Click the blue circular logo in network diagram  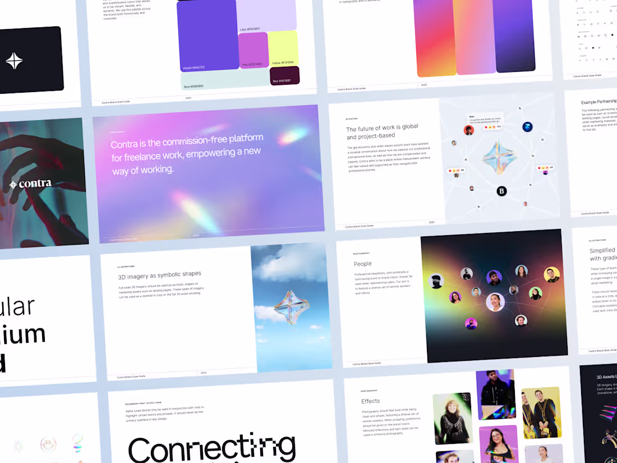pyautogui.click(x=527, y=127)
